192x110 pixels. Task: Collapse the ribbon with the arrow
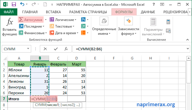click(x=187, y=40)
